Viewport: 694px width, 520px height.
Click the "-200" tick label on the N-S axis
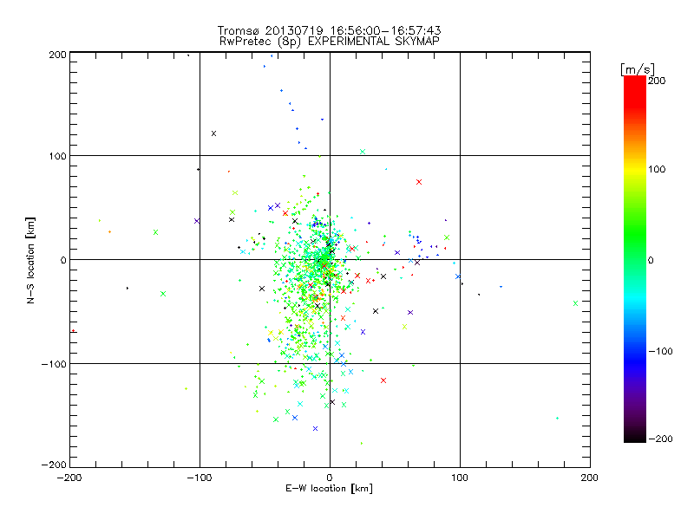54,465
